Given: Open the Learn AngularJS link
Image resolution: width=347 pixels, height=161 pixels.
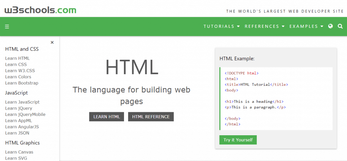Looking at the screenshot, I should point(22,127).
